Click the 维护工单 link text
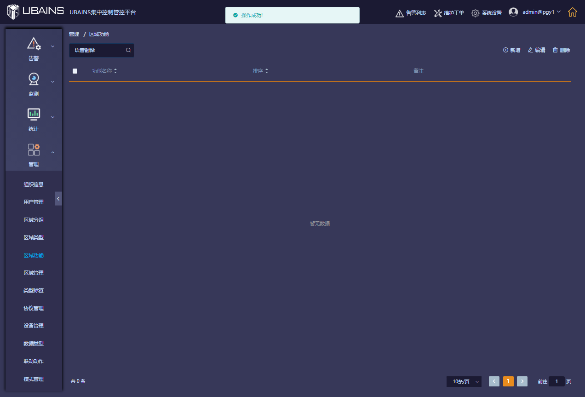The width and height of the screenshot is (585, 397). [x=454, y=13]
